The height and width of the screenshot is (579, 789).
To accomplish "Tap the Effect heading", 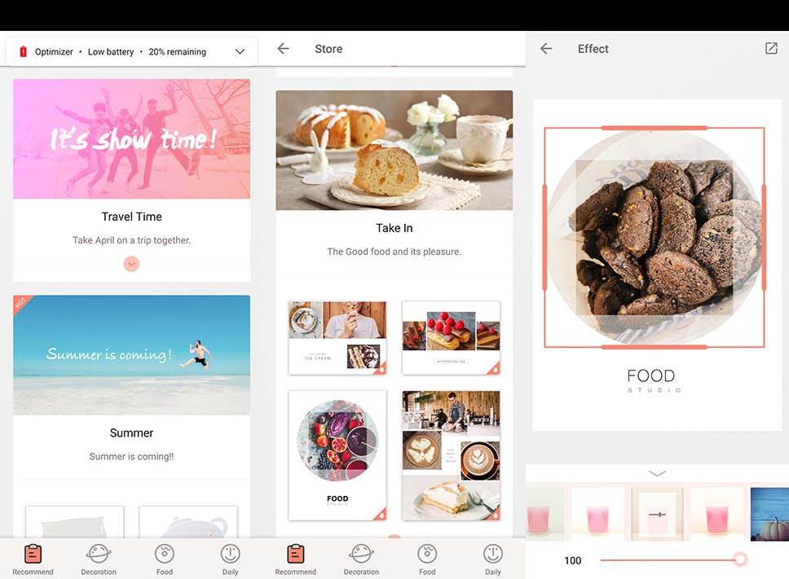I will point(593,49).
